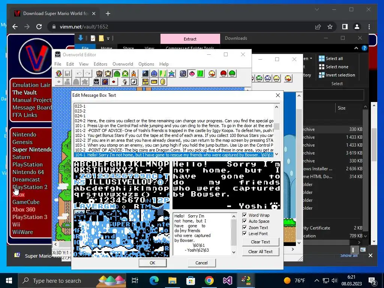
Task: Open the Edit menu in Overworld Editor
Action: point(70,64)
